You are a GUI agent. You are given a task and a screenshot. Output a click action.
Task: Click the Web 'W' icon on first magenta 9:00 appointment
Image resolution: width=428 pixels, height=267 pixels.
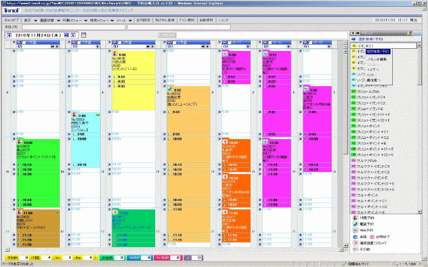(225, 54)
